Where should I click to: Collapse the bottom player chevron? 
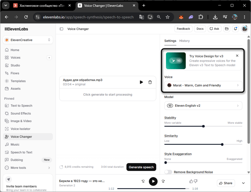(x=243, y=183)
